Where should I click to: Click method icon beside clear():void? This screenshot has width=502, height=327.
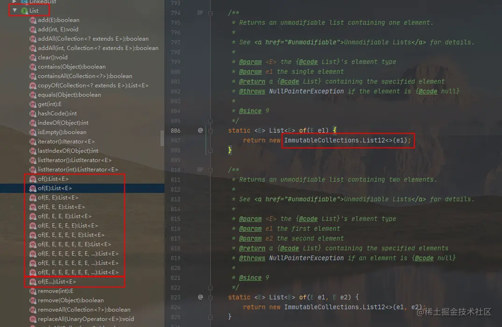point(33,57)
